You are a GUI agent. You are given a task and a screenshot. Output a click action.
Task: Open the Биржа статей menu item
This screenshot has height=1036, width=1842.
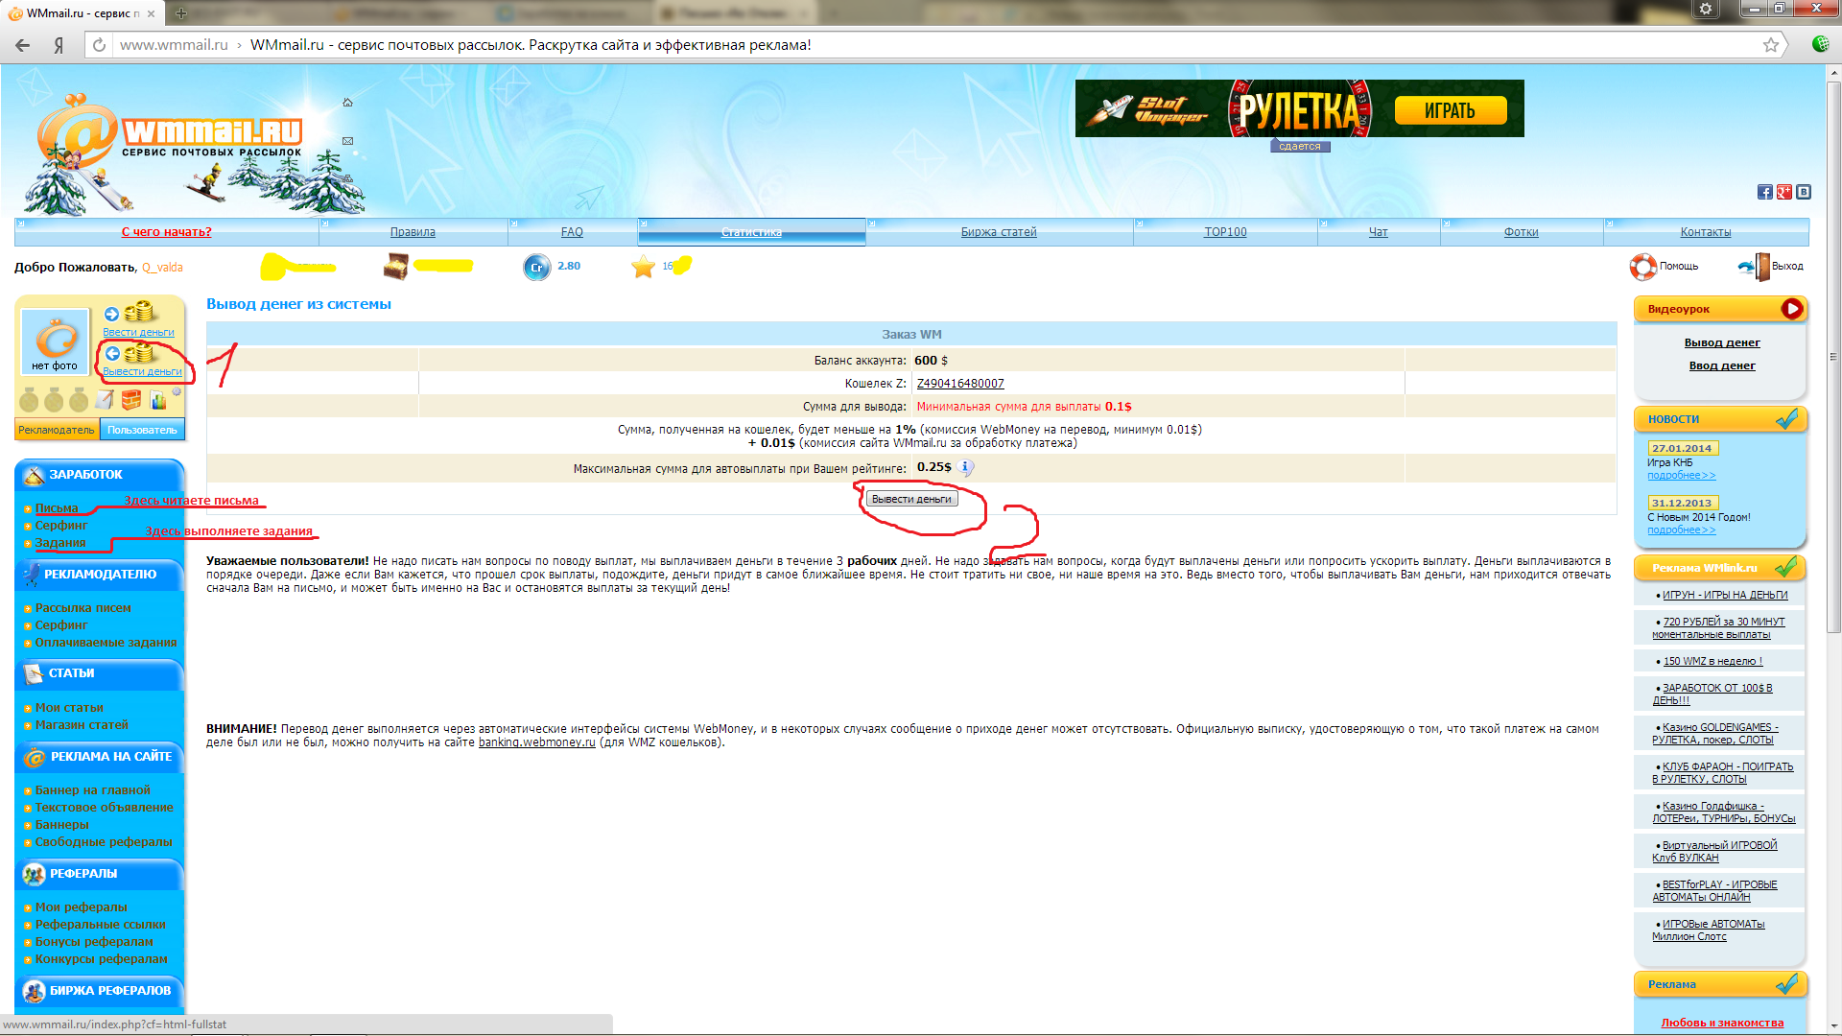click(998, 232)
